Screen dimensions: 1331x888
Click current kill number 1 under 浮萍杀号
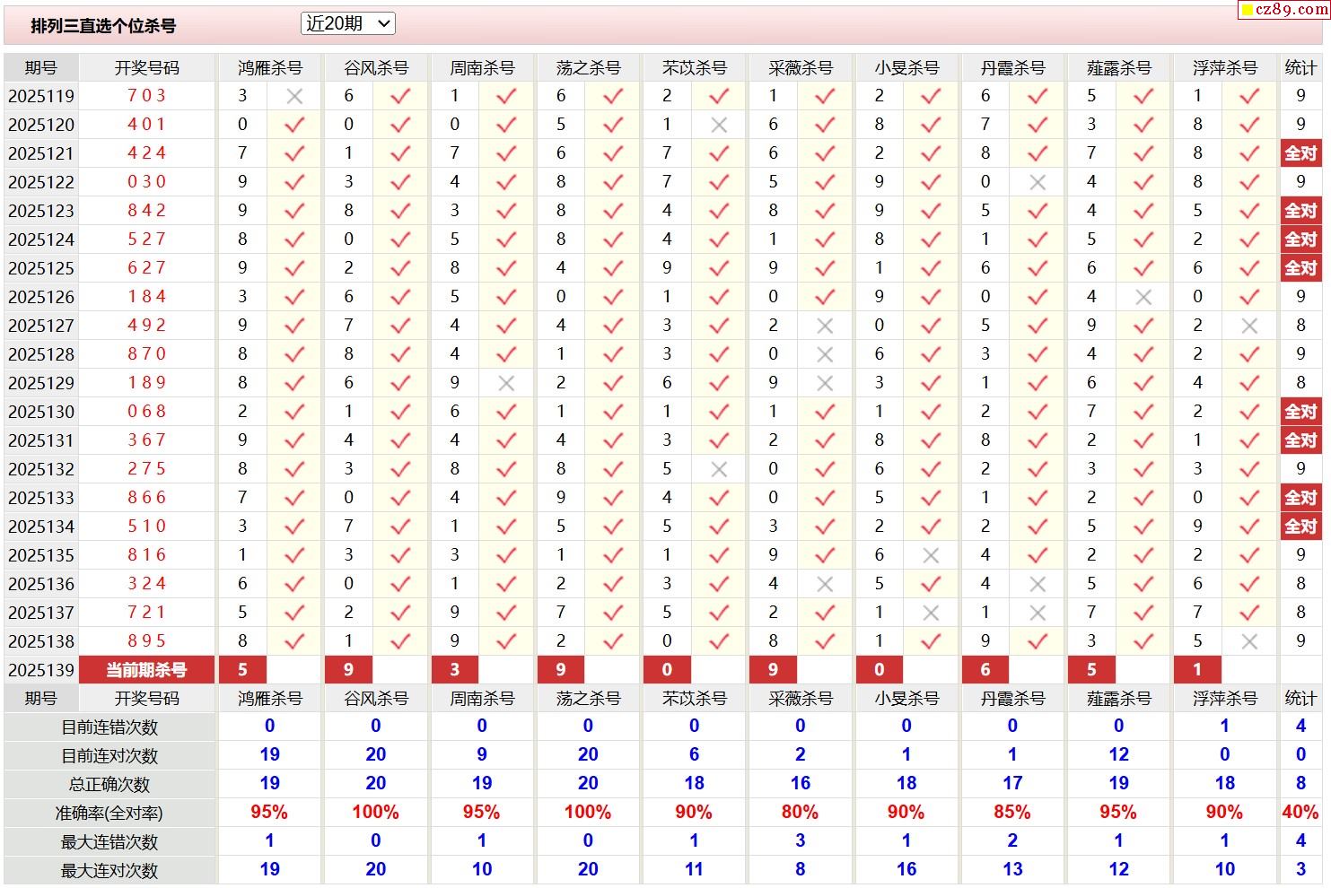tap(1196, 670)
